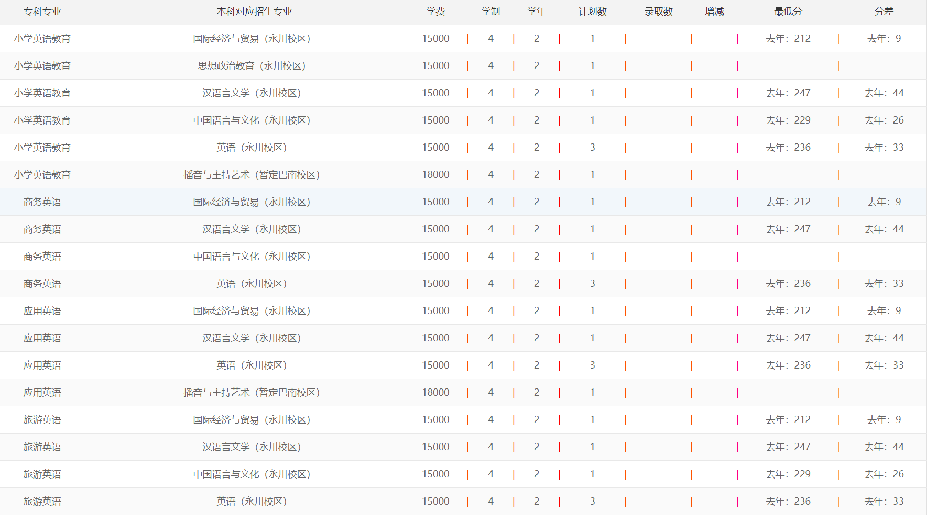Click the 本科对应招生专业 column header
927x522 pixels.
[254, 12]
